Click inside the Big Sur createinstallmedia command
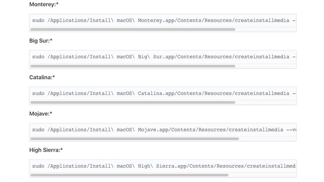Screen dimensions: 324x182 (162, 57)
